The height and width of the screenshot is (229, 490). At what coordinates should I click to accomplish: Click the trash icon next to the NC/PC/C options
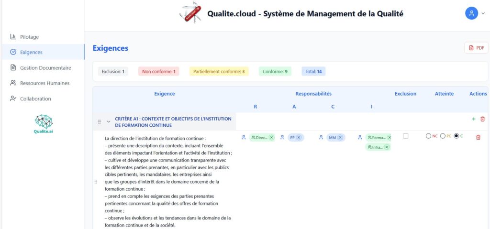pyautogui.click(x=478, y=138)
